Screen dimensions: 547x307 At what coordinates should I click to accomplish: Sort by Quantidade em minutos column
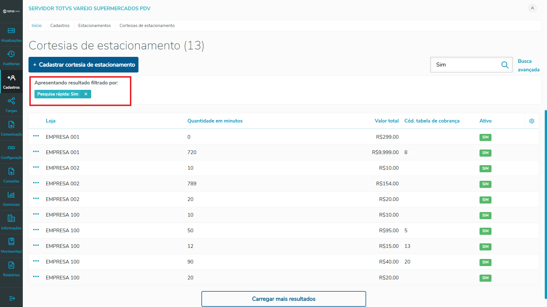[x=215, y=121]
